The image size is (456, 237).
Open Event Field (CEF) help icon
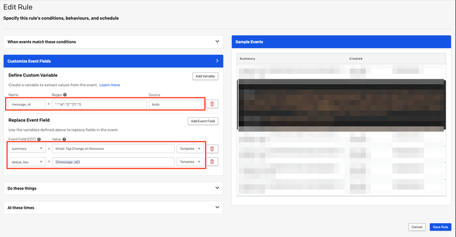coord(39,139)
